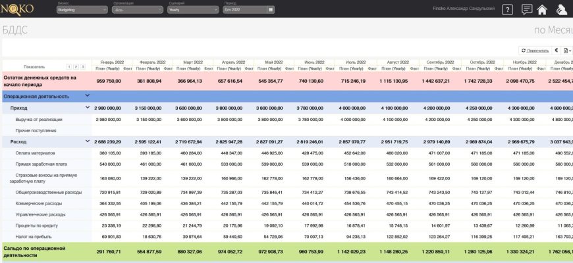Open the Yearly scenario dropdown
Image resolution: width=573 pixels, height=263 pixels.
192,10
